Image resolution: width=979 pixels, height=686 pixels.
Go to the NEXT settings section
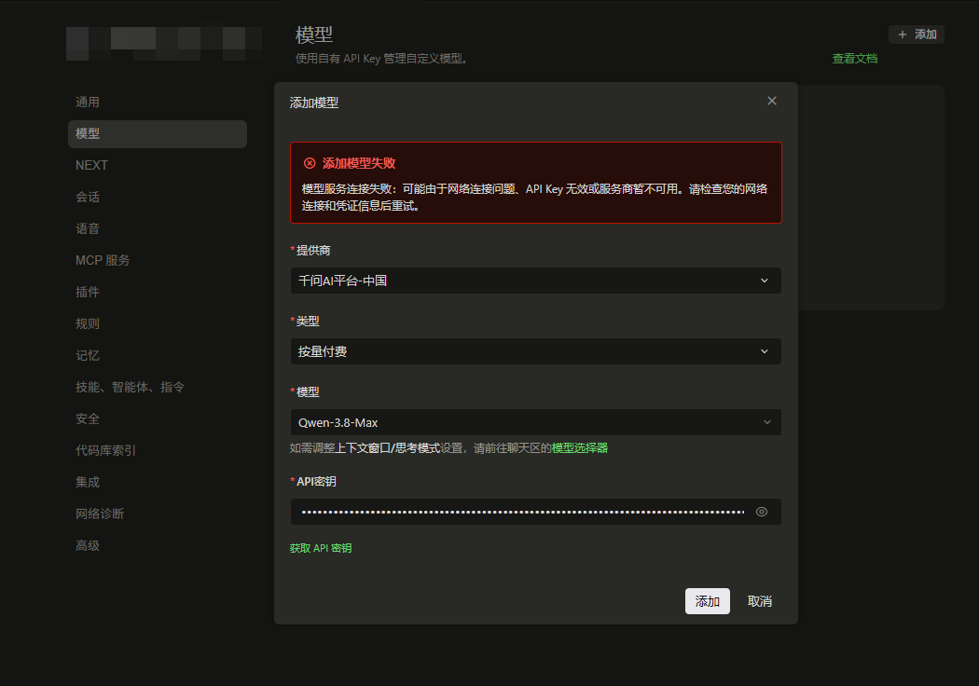(91, 165)
